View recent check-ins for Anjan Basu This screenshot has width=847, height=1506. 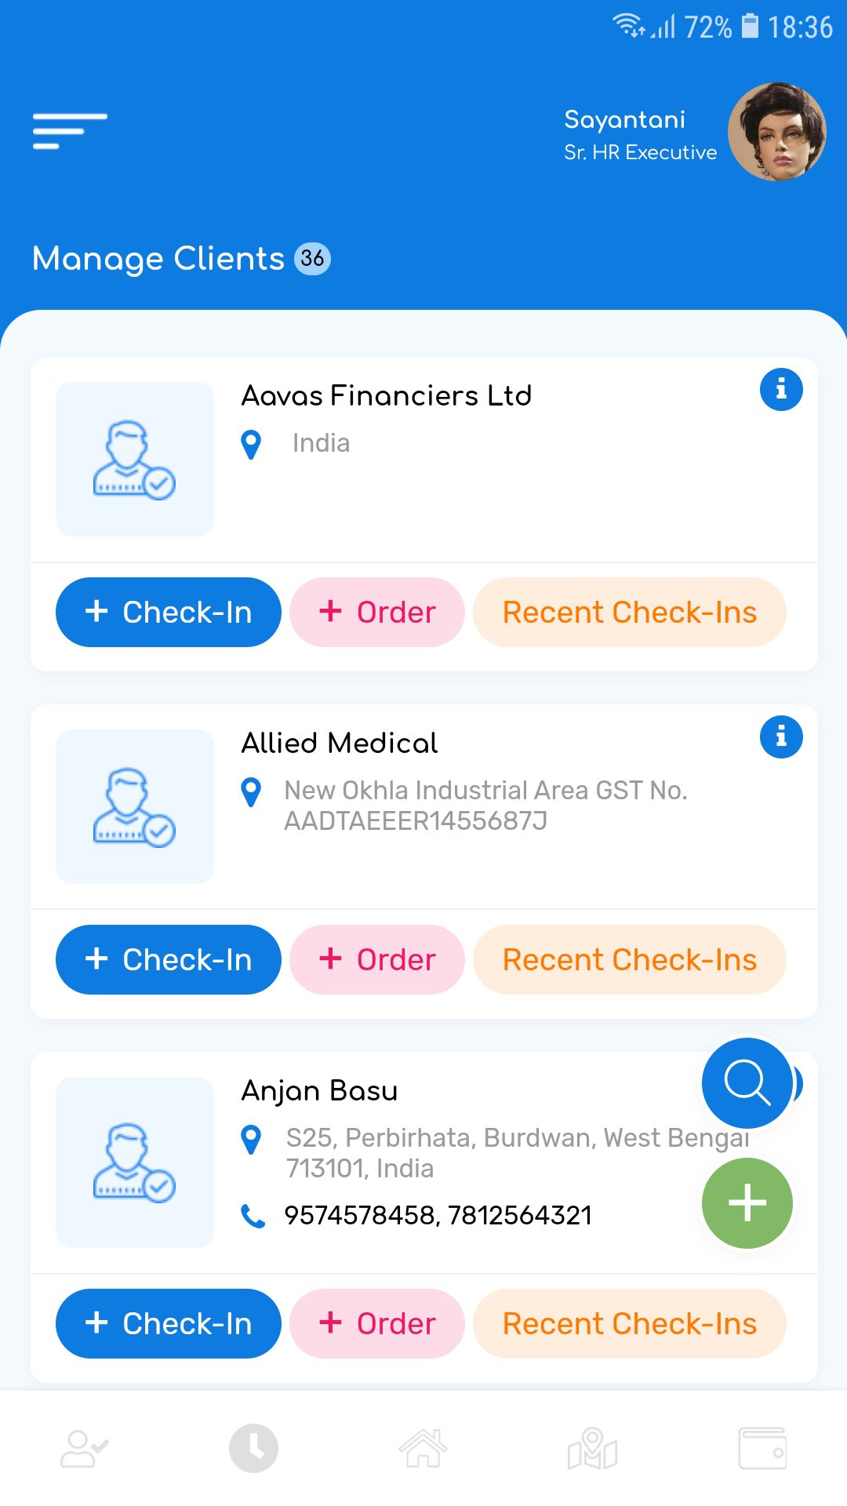click(x=630, y=1324)
